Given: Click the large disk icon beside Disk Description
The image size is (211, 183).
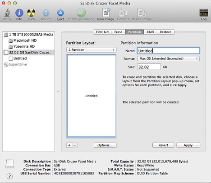Looking at the screenshot, I should 10,164.
